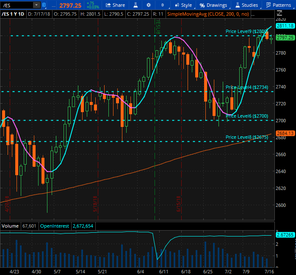Open the Drawings menu

[213, 5]
